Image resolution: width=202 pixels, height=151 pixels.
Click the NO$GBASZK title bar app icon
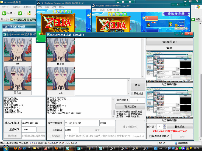48,35
